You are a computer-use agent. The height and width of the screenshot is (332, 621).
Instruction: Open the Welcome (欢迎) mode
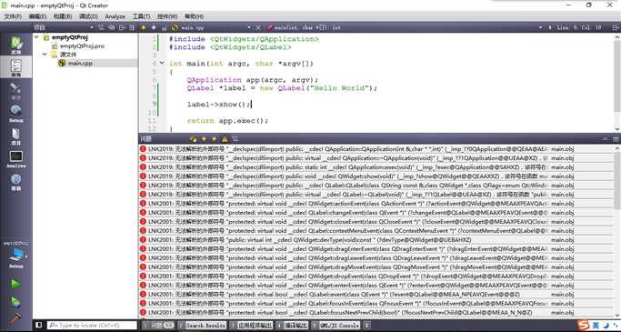tap(15, 45)
